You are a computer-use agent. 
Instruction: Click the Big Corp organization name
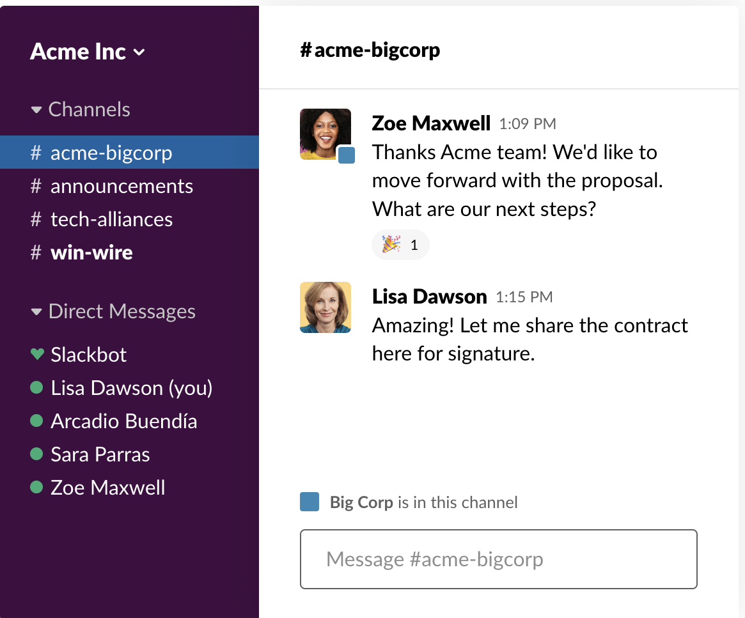(x=361, y=503)
